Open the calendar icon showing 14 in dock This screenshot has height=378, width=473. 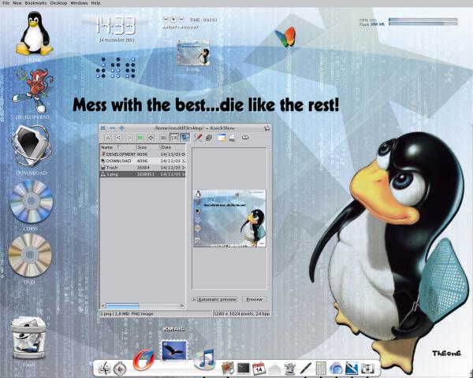[259, 368]
